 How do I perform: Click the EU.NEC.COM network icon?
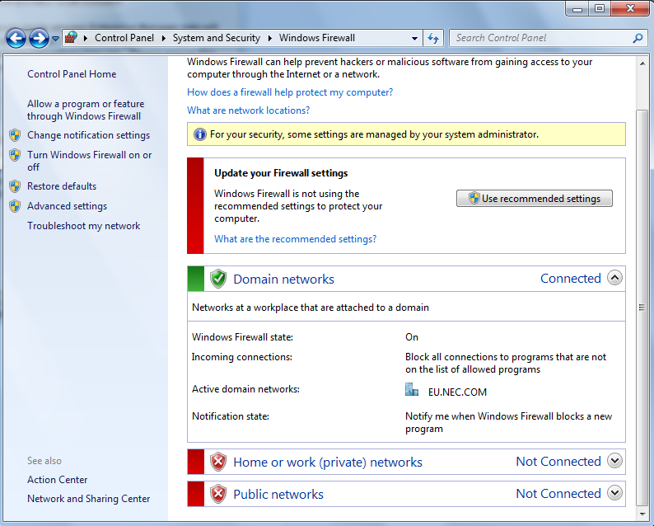tap(412, 390)
